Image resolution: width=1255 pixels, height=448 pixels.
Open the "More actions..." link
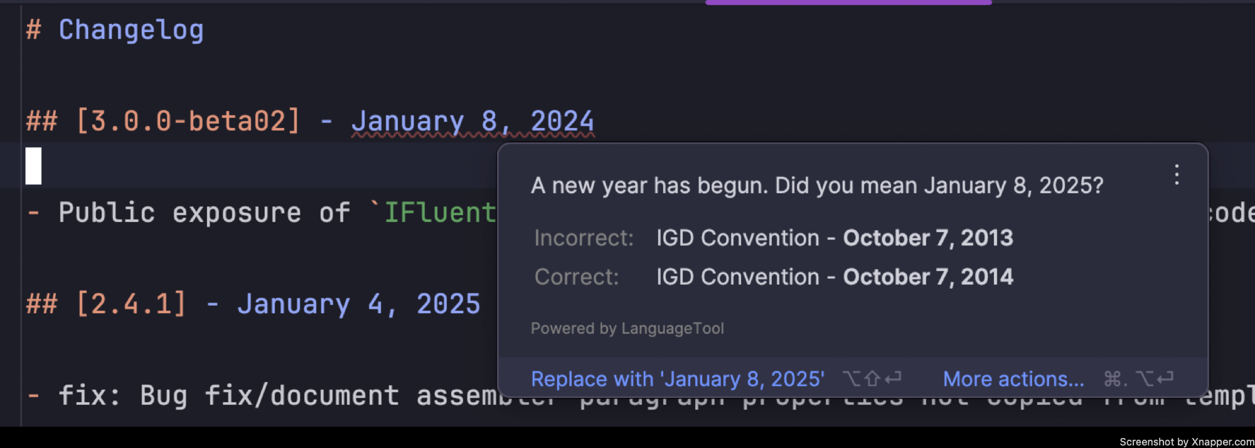coord(1013,379)
